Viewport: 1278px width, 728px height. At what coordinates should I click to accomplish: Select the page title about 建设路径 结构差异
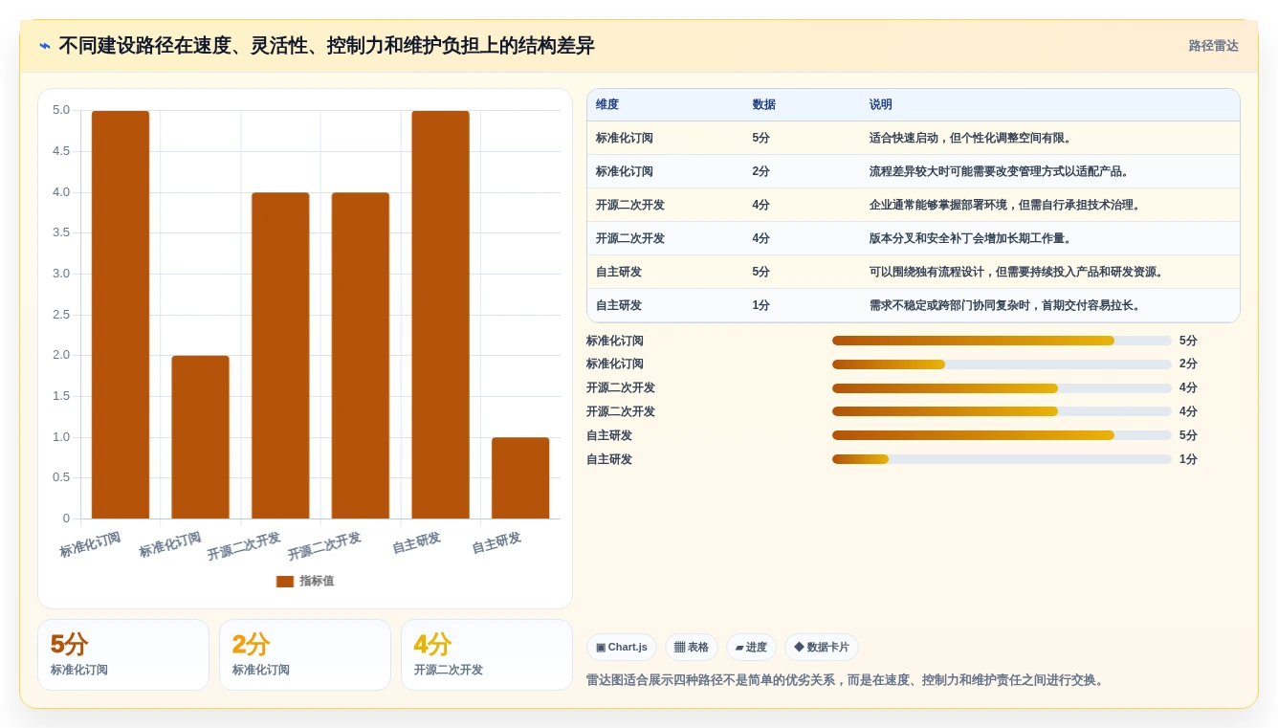(326, 46)
